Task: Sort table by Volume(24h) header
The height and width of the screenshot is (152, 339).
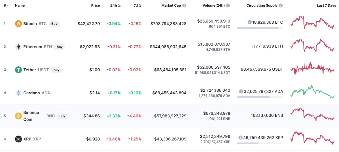Action: pyautogui.click(x=214, y=5)
